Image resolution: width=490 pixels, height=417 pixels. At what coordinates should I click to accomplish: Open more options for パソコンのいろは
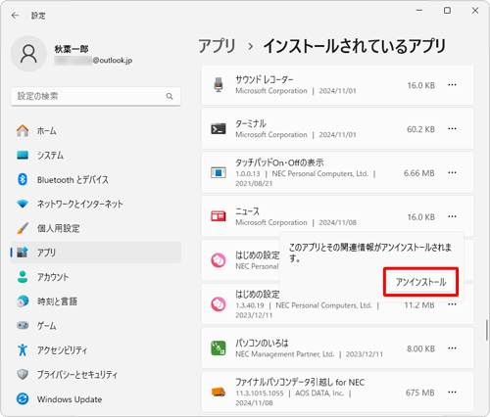pos(452,348)
